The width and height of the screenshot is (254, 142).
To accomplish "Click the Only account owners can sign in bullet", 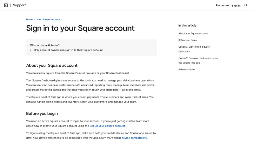I will click(x=68, y=50).
